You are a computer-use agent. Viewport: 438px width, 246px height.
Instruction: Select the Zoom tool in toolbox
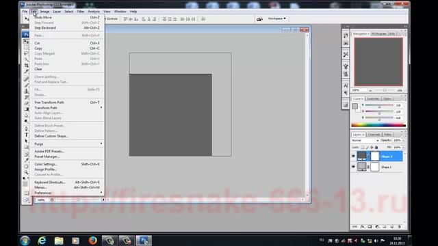[26, 172]
